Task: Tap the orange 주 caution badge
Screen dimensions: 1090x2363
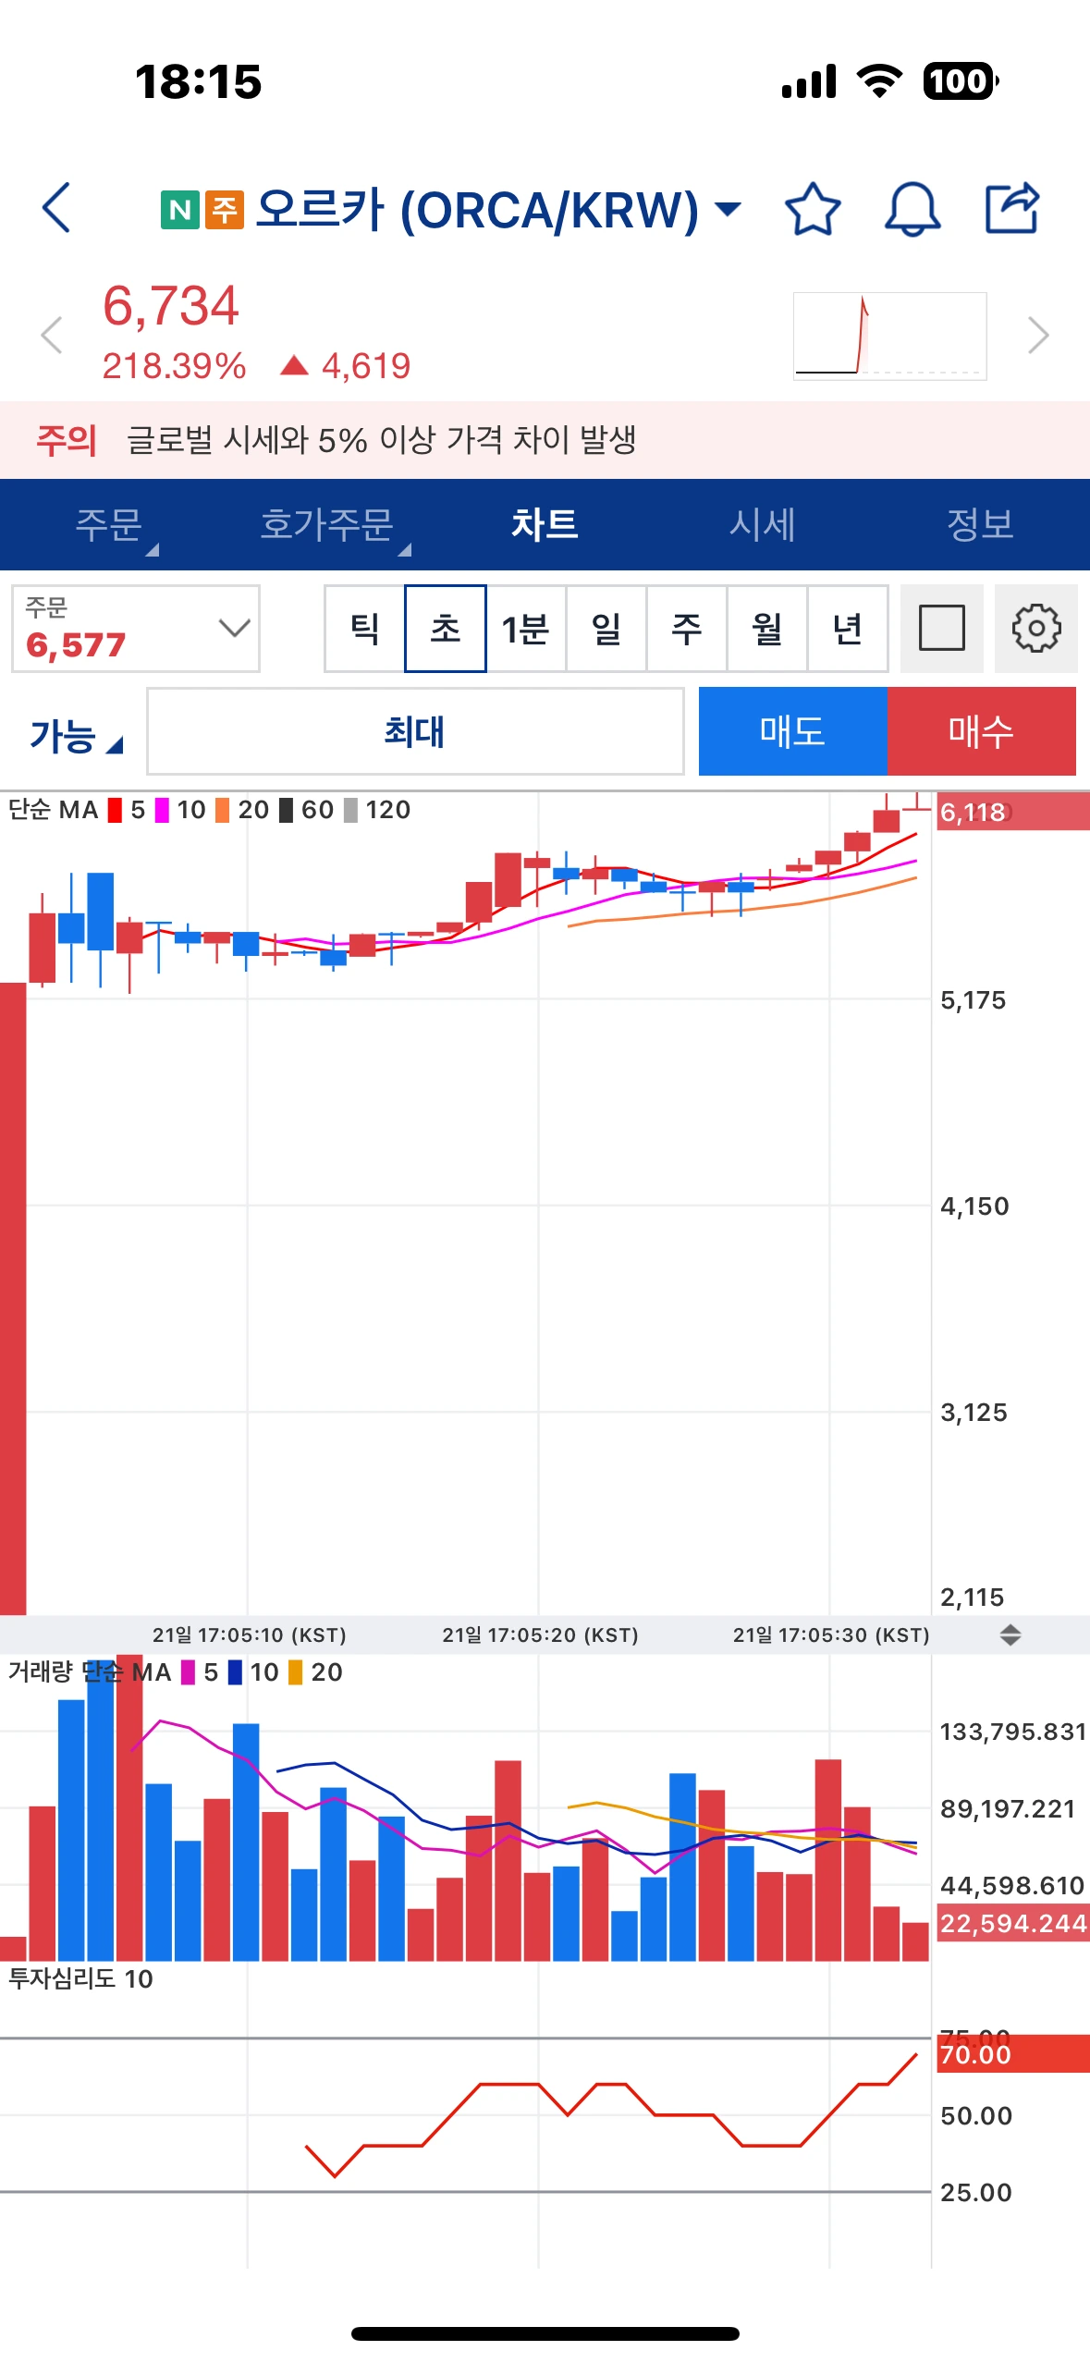Action: tap(225, 210)
